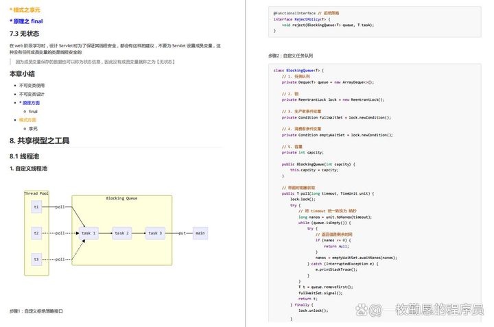Click the Thread Pool label in the diagram
494x327 pixels.
(x=36, y=193)
